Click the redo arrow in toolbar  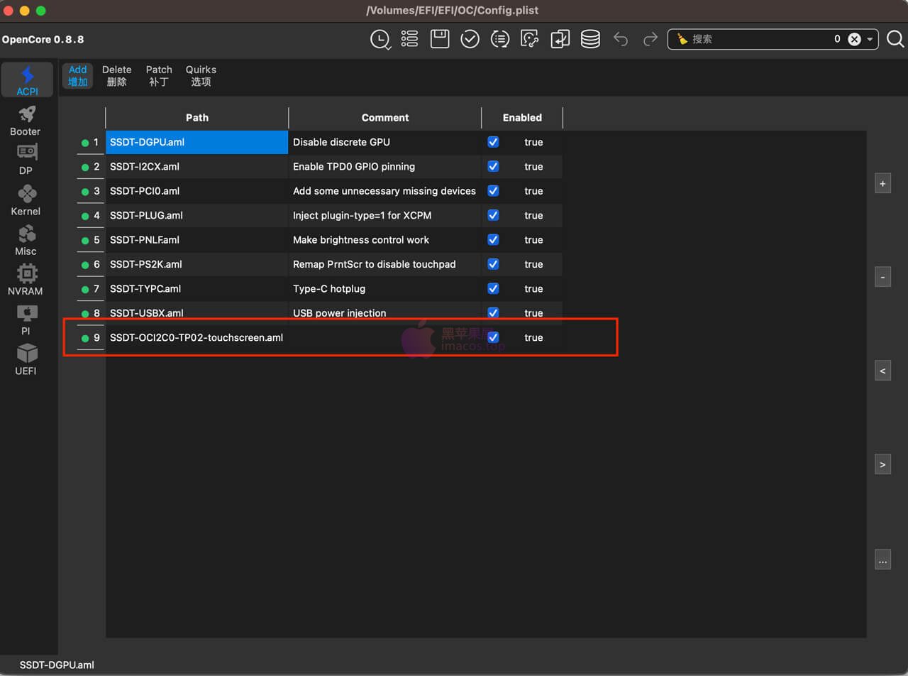point(650,39)
